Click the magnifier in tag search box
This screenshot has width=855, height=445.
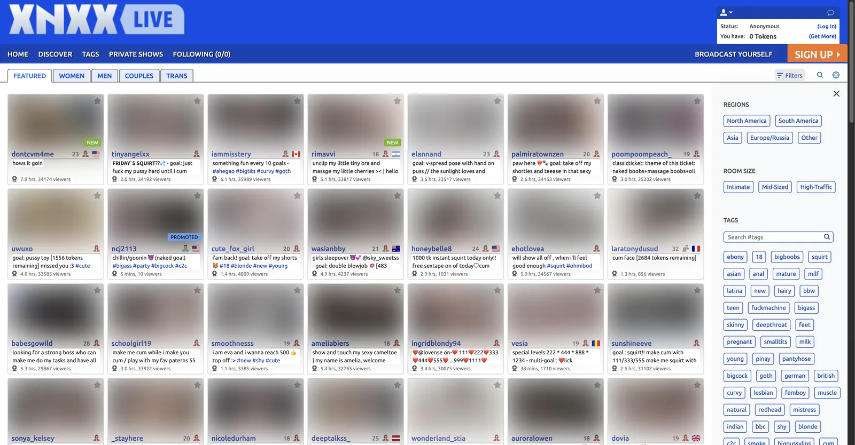click(827, 237)
